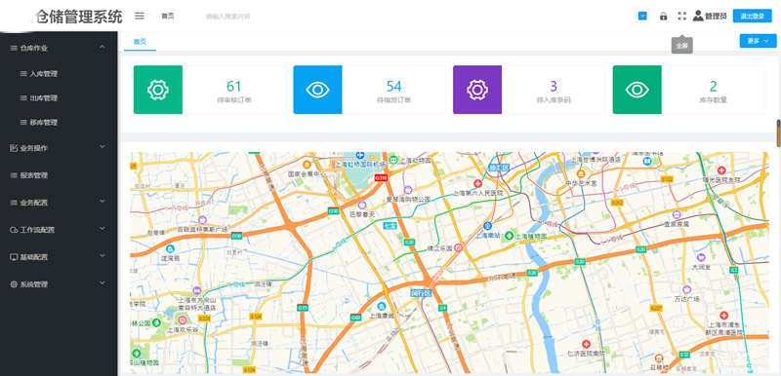Click the 管理员 user avatar icon

[x=698, y=16]
